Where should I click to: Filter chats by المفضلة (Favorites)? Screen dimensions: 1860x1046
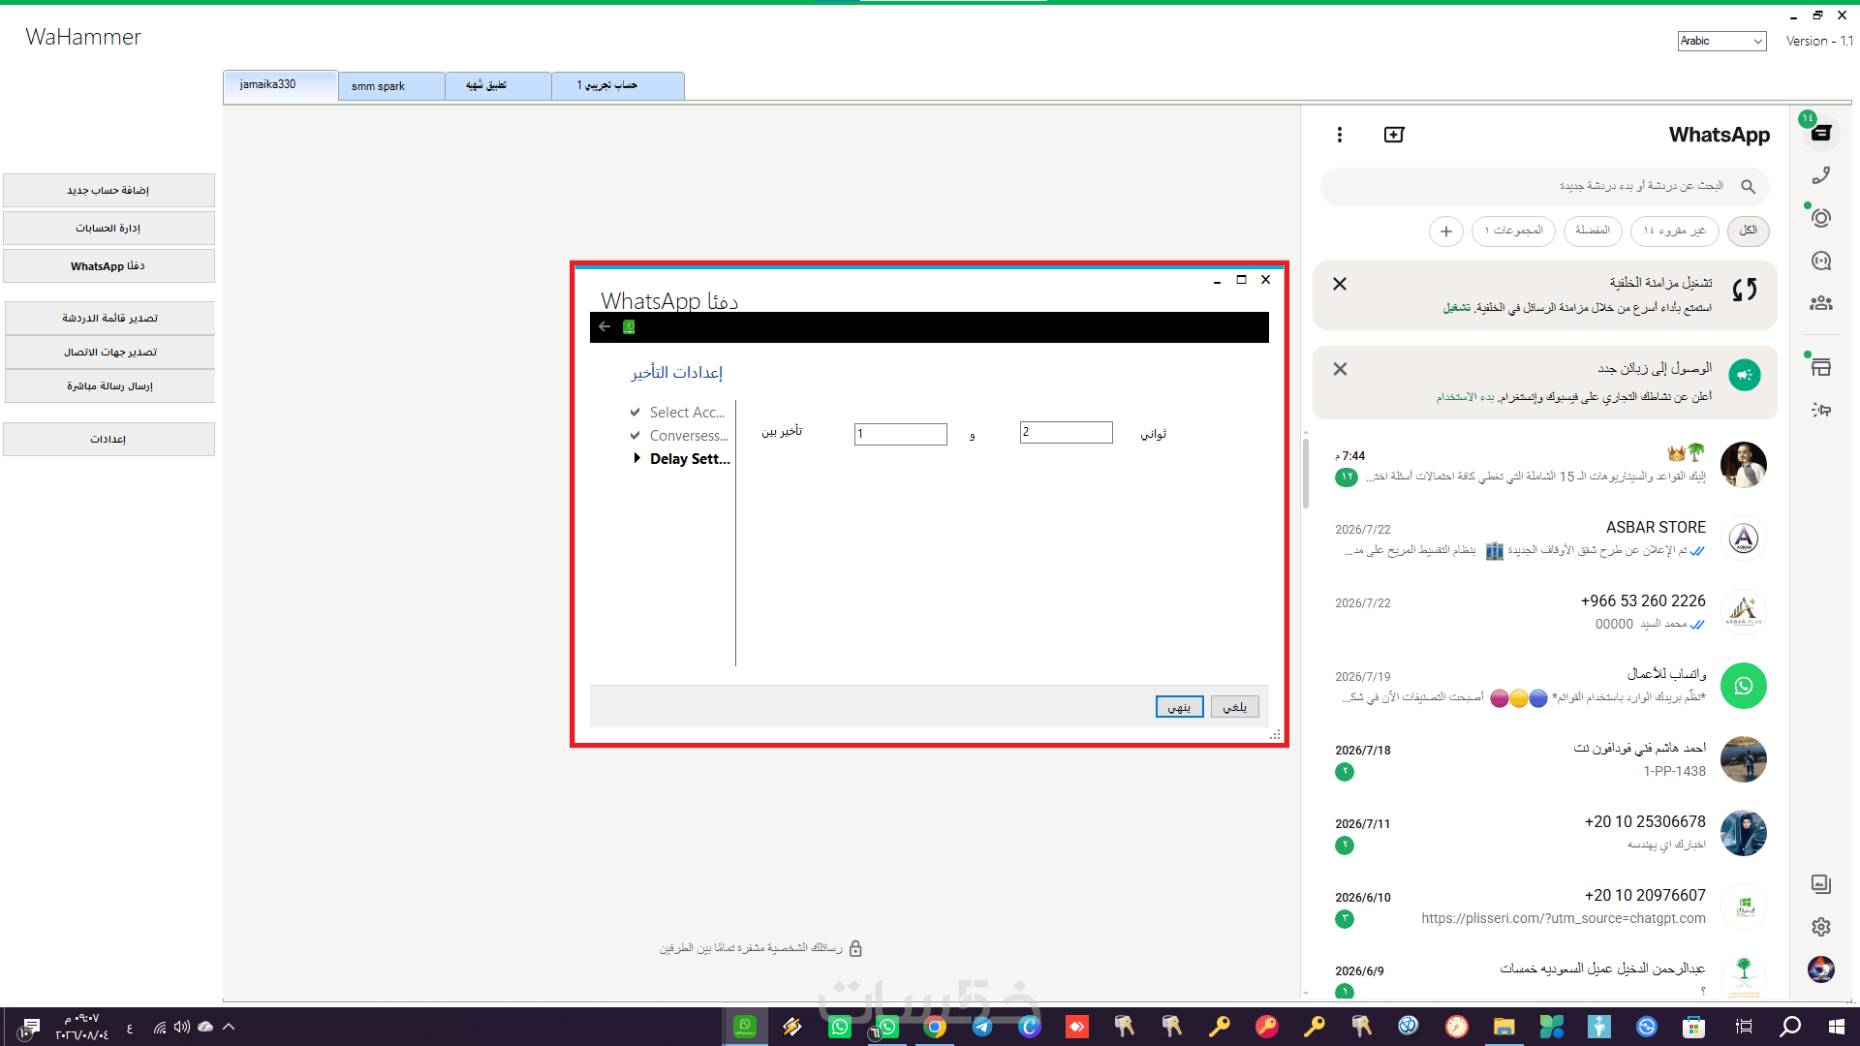1593,231
